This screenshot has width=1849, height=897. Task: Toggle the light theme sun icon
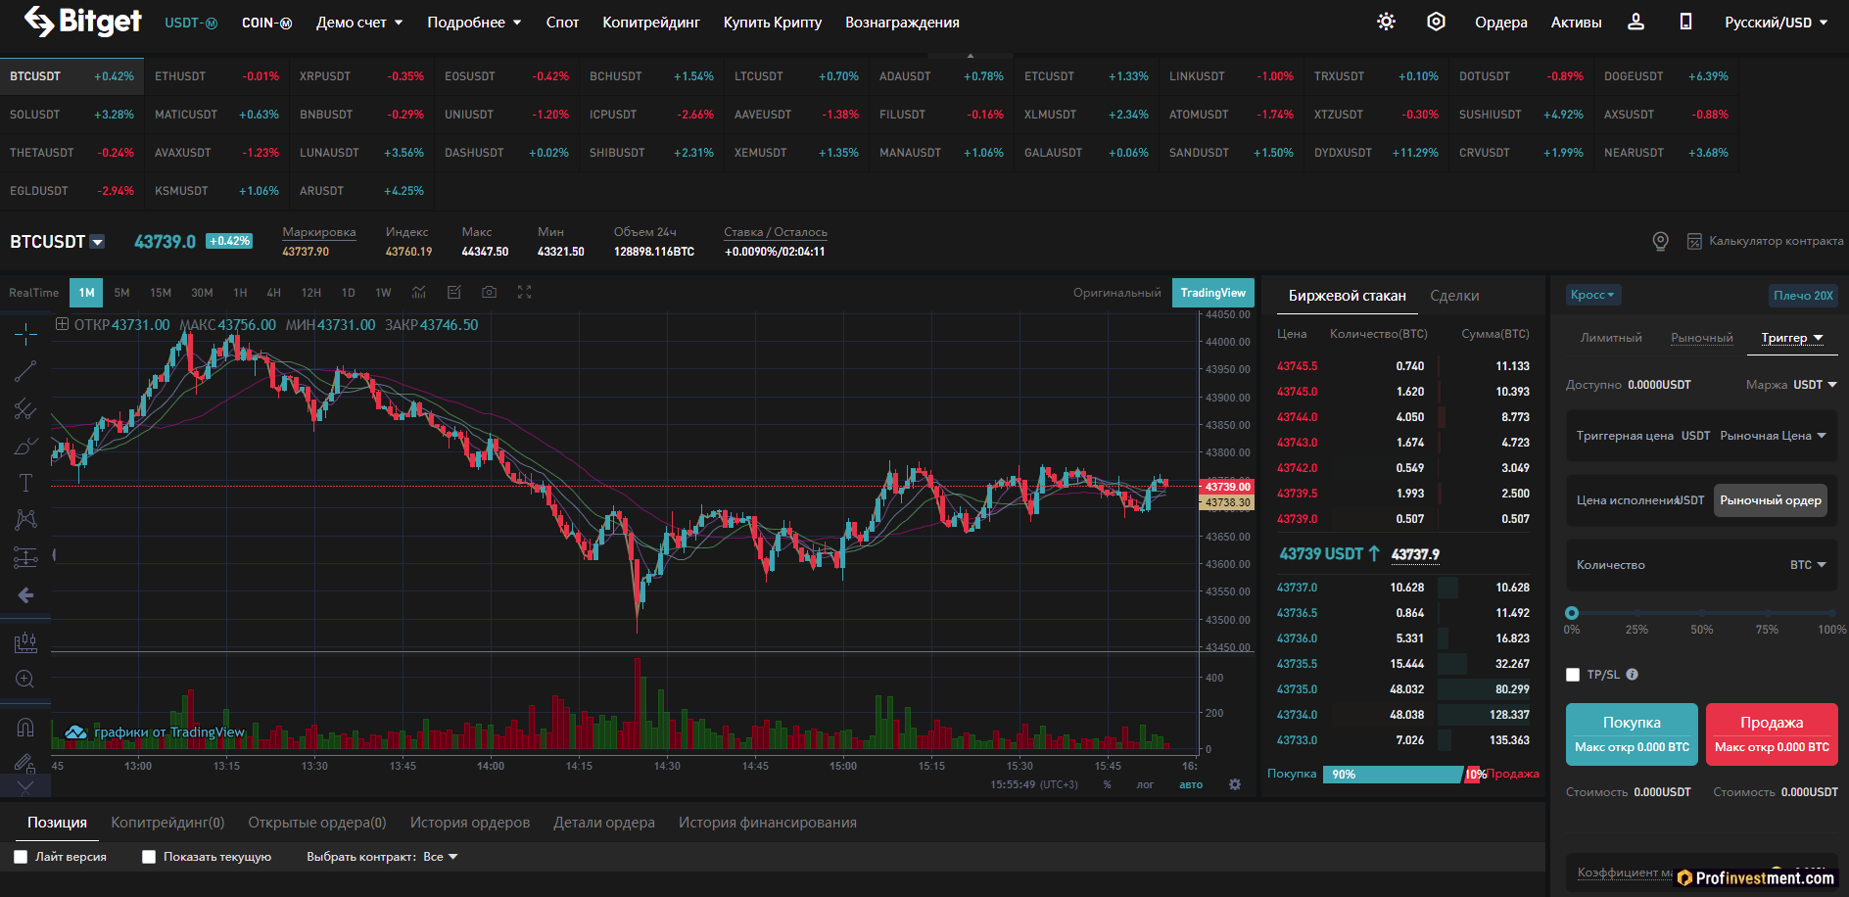point(1386,22)
